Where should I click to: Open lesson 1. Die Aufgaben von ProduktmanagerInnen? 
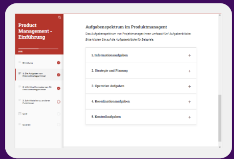[39, 75]
